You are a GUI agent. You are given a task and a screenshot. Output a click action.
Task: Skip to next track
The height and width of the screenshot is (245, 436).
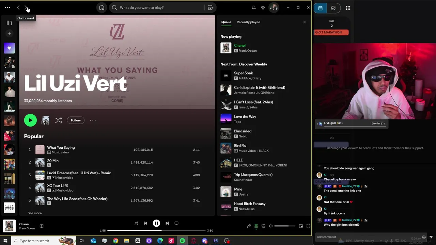point(167,223)
